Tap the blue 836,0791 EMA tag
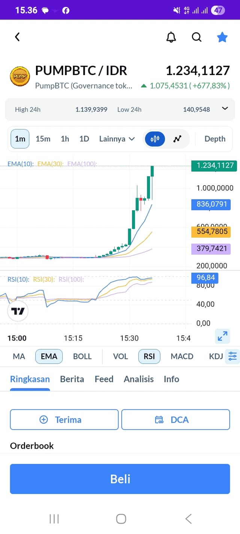The image size is (240, 534). click(211, 205)
